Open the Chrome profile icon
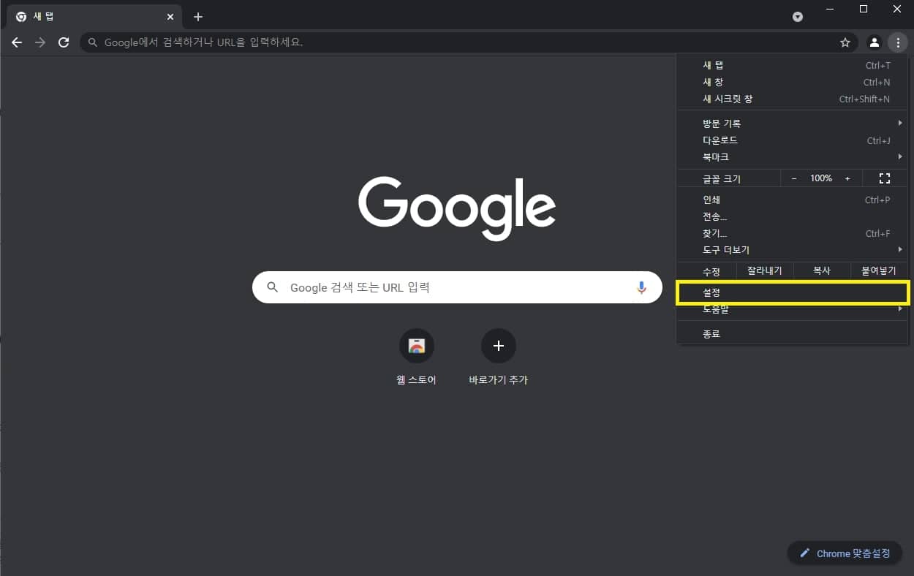This screenshot has width=914, height=576. 875,42
